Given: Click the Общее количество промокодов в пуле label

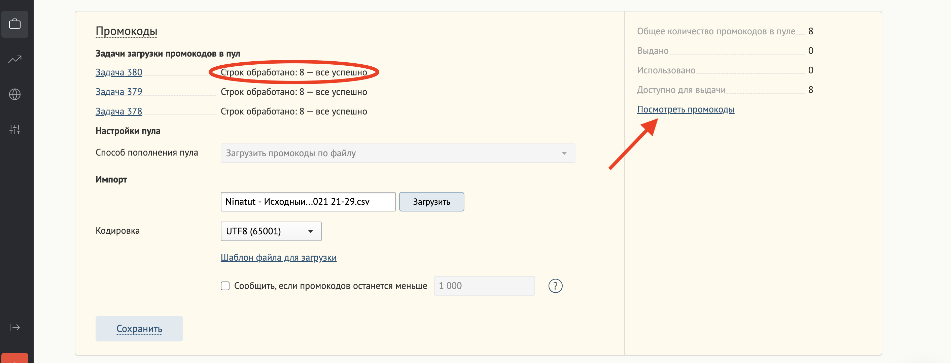Looking at the screenshot, I should (x=716, y=31).
